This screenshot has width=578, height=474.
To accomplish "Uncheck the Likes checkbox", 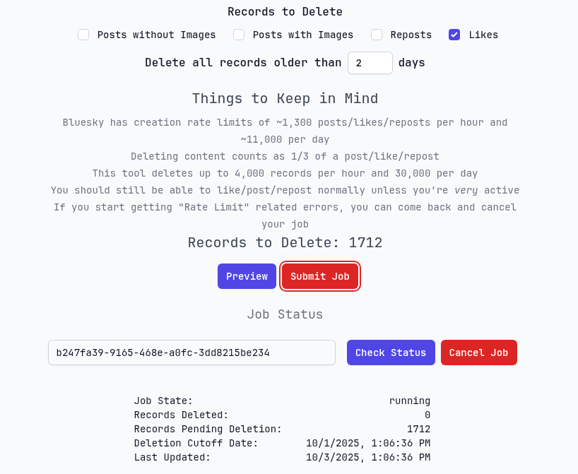I will pos(454,35).
